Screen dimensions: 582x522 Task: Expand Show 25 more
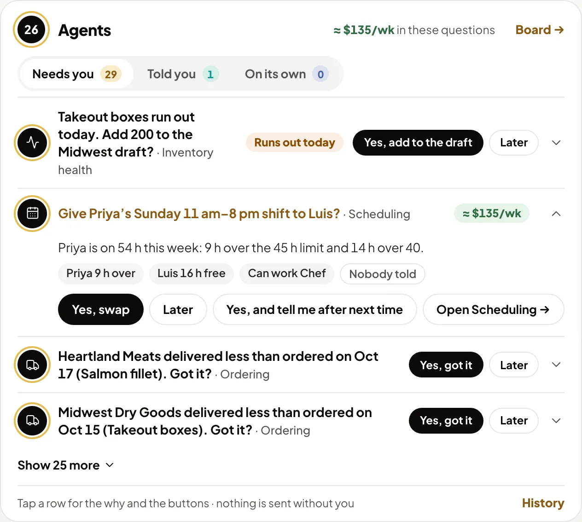[x=66, y=465]
